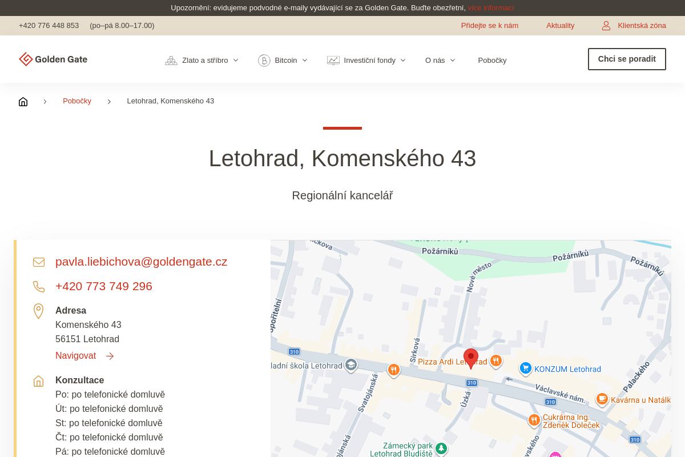685x457 pixels.
Task: Click email pavla.liebichova@goldengate.cz
Action: tap(142, 262)
